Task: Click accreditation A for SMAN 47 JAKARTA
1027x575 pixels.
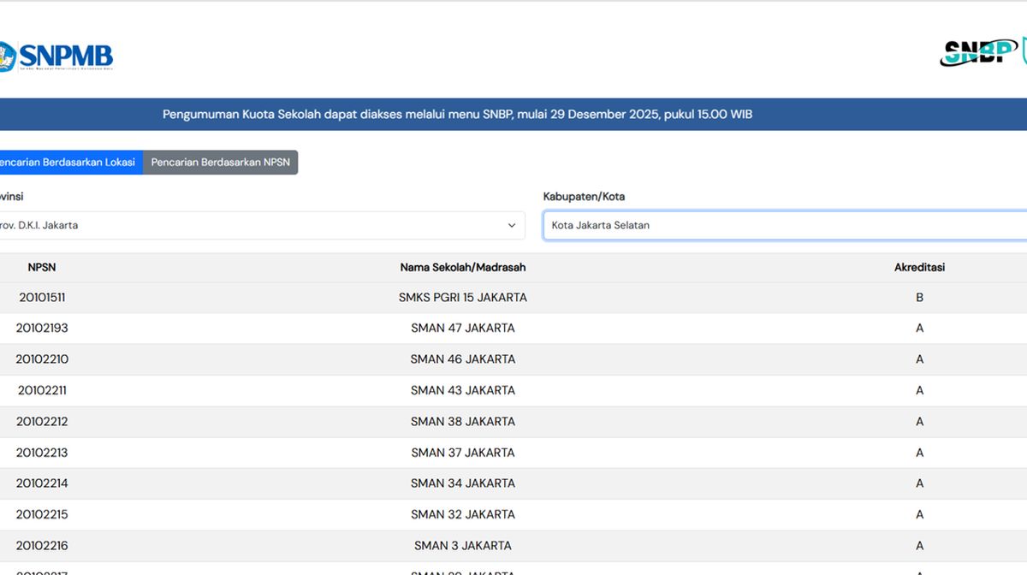Action: pyautogui.click(x=920, y=329)
